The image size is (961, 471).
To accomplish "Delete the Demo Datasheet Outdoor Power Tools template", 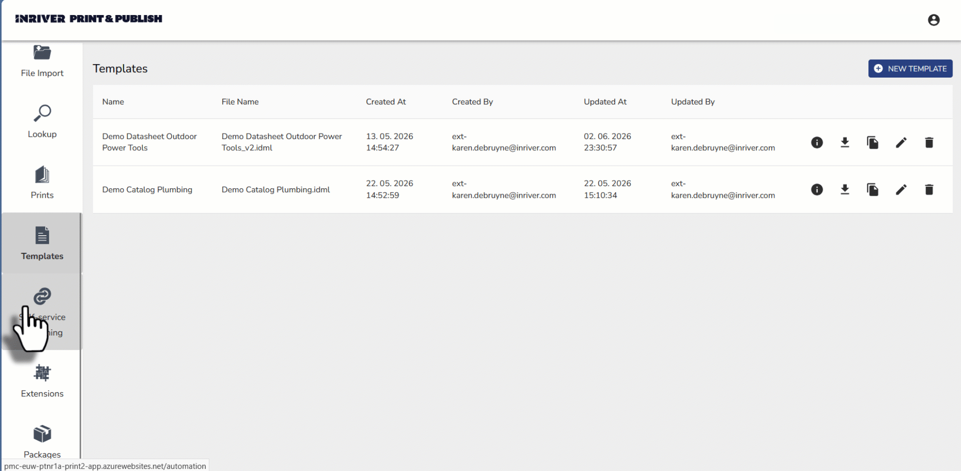I will tap(929, 143).
